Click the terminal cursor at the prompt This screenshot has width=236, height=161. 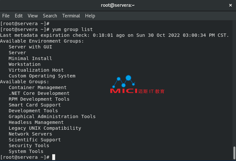[x=54, y=157]
